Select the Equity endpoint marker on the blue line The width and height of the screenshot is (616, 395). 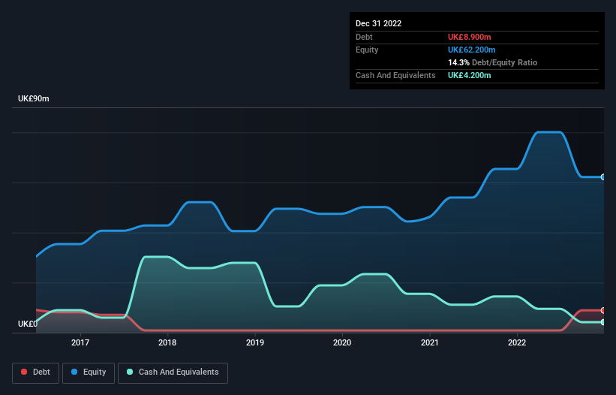(x=603, y=177)
